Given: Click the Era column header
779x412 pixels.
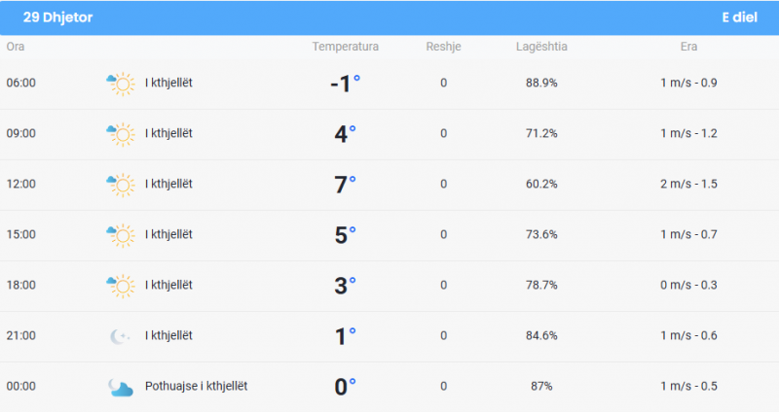Looking at the screenshot, I should click(688, 47).
